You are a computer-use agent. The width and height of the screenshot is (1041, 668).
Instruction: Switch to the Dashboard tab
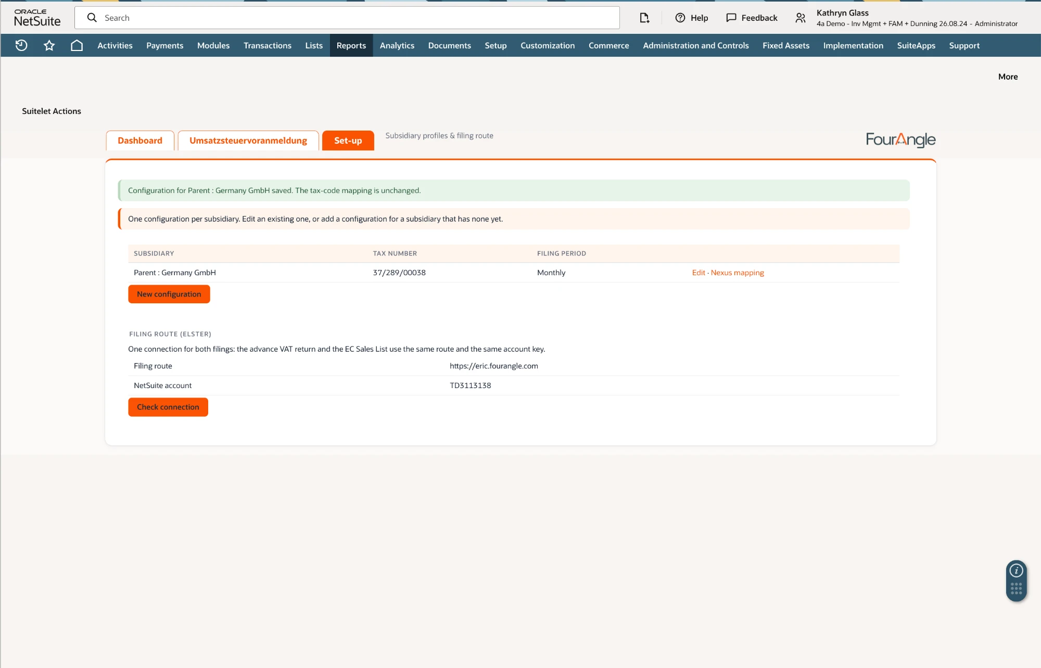coord(140,140)
